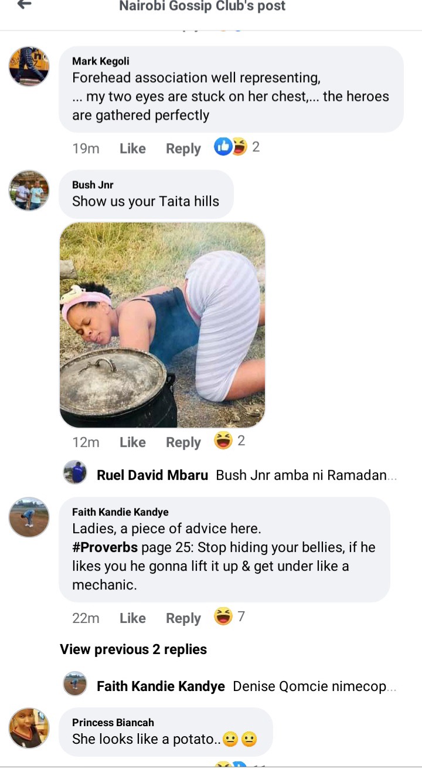Open Ruel David Mbaru's small reply avatar
The height and width of the screenshot is (769, 422).
click(75, 472)
